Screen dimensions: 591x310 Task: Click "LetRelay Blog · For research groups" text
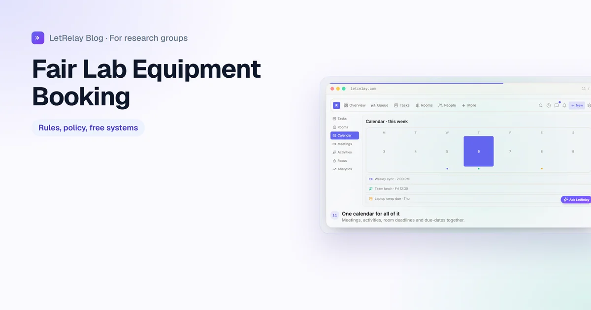coord(118,38)
